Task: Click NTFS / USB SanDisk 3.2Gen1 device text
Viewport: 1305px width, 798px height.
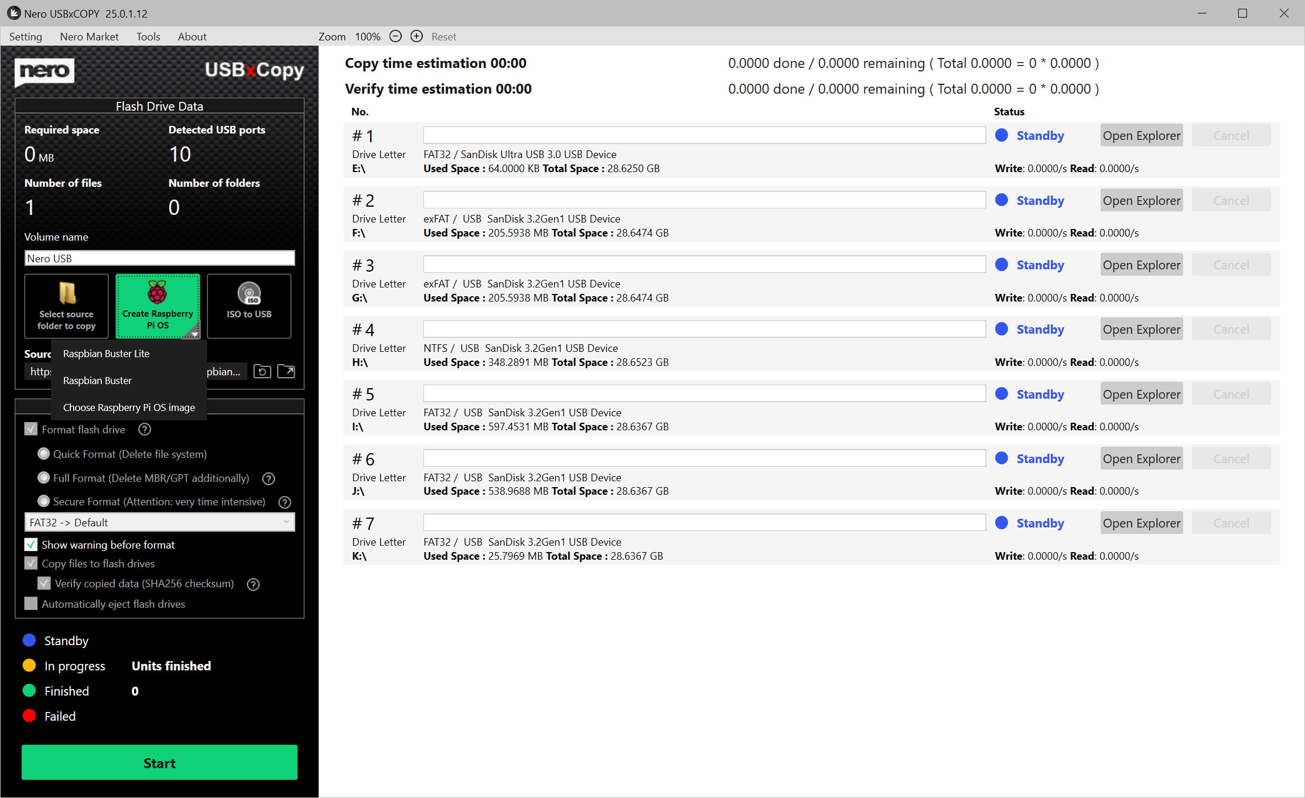Action: [x=521, y=348]
